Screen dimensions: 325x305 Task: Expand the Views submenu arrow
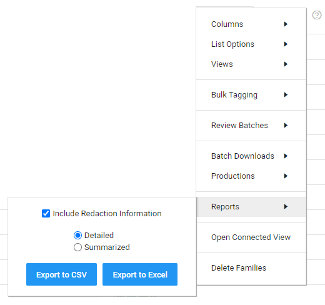coord(286,64)
